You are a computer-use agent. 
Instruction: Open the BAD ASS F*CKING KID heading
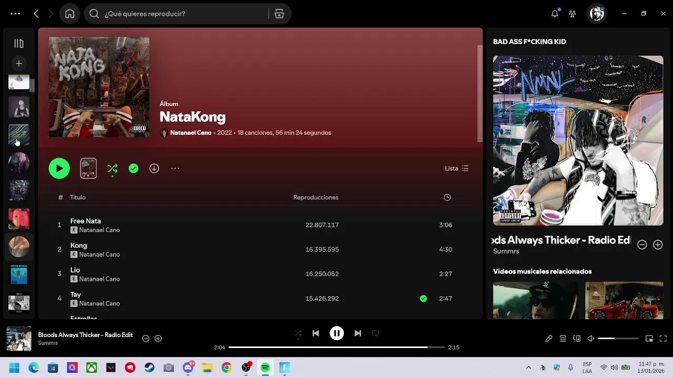pos(529,41)
